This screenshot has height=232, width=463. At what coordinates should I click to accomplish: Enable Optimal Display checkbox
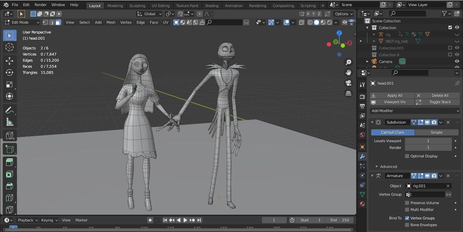[x=407, y=156]
